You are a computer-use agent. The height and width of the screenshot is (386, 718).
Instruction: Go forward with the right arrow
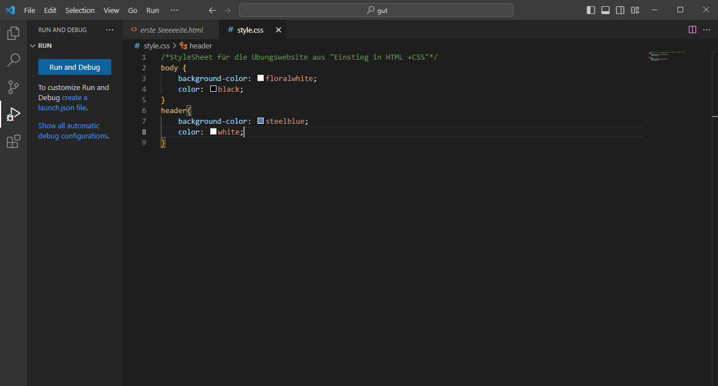click(x=227, y=10)
